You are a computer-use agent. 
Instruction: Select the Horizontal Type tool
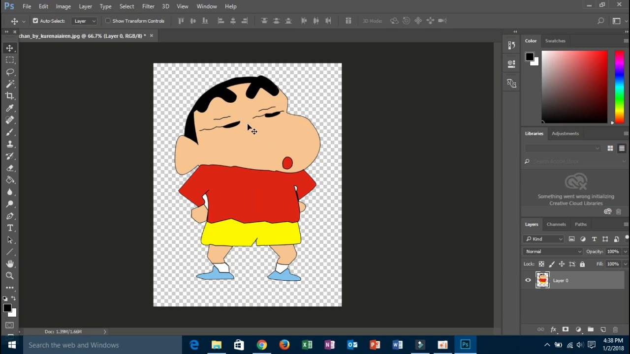tap(10, 228)
